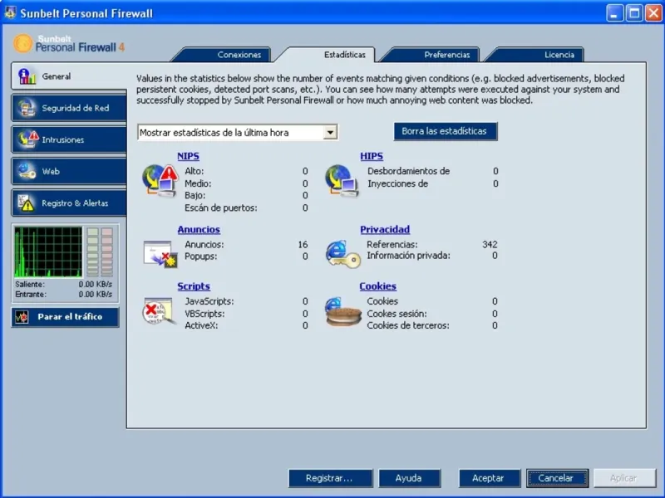Click the 'JavaScripts:' label
665x498 pixels.
(x=209, y=301)
